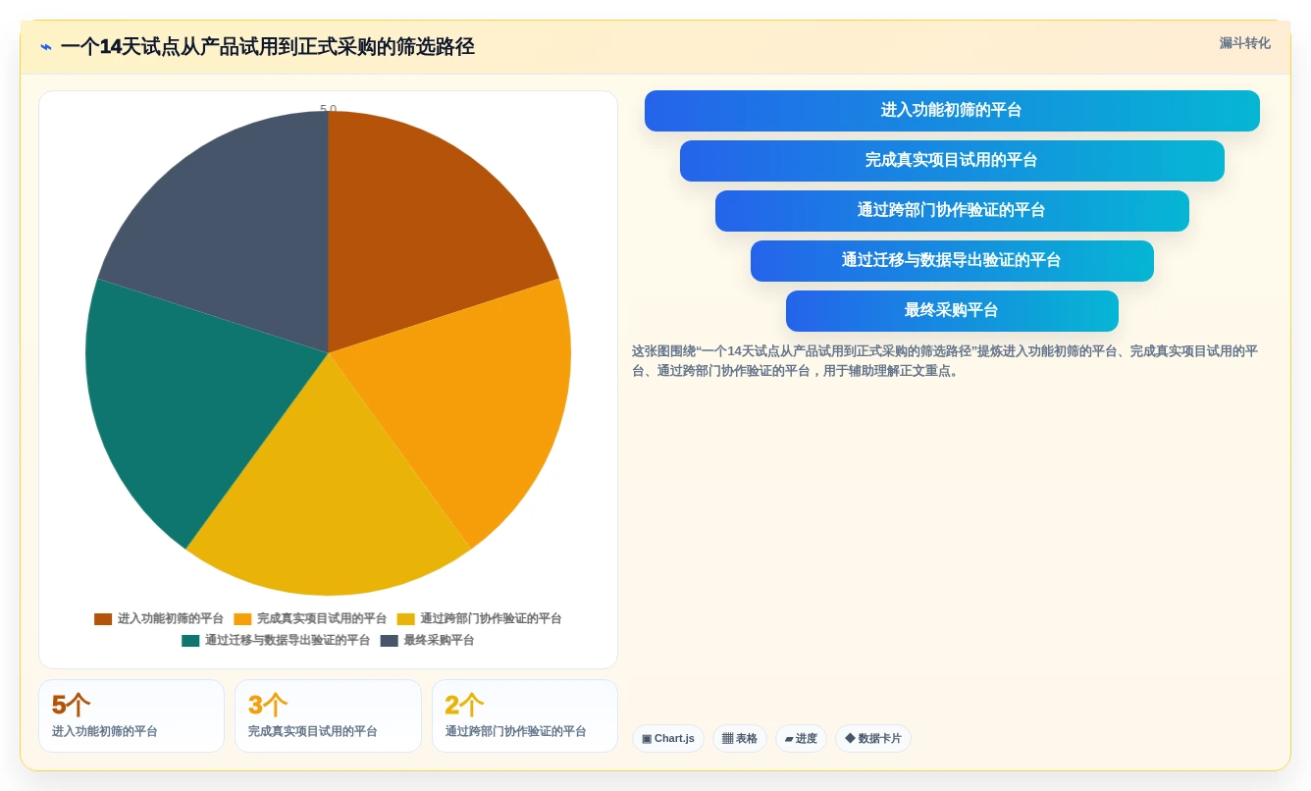Toggle legend swatch for 最终采购平台
Viewport: 1311px width, 791px height.
(390, 641)
